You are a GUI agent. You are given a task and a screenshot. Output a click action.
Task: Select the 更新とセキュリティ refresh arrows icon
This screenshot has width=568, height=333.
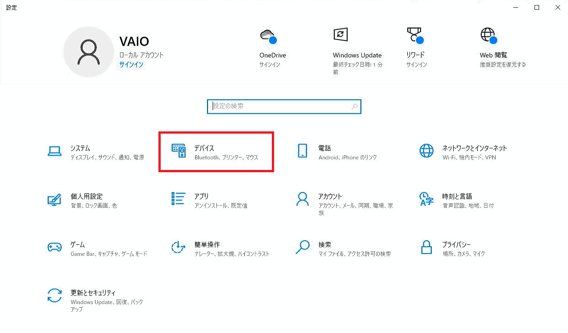click(55, 295)
